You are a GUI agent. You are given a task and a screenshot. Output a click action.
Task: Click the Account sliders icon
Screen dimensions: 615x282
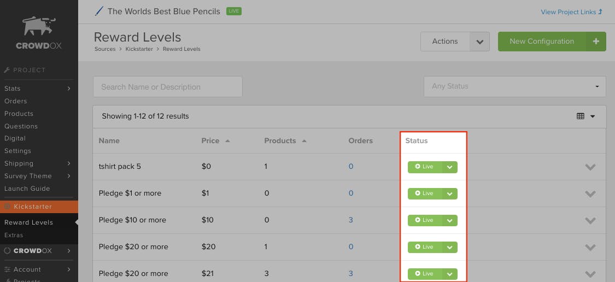[7, 269]
